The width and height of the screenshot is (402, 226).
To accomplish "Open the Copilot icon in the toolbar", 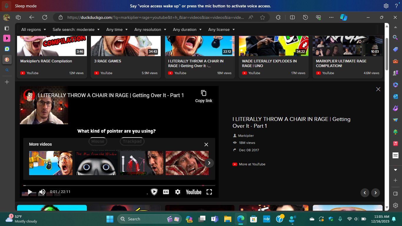I will point(344,17).
